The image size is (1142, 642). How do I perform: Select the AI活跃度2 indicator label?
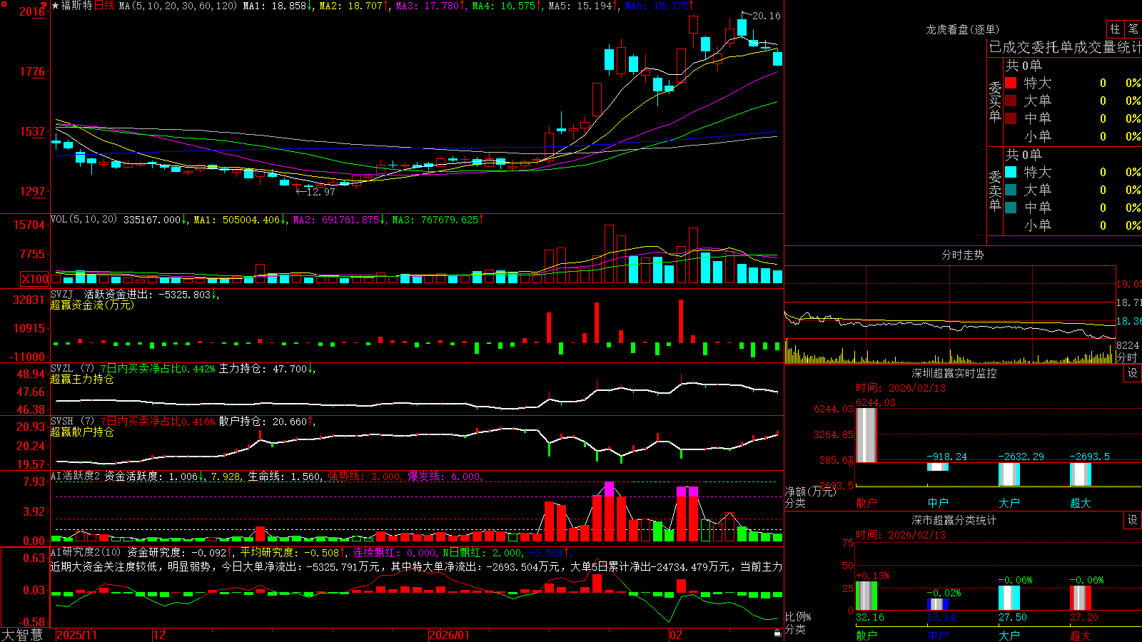pos(76,476)
